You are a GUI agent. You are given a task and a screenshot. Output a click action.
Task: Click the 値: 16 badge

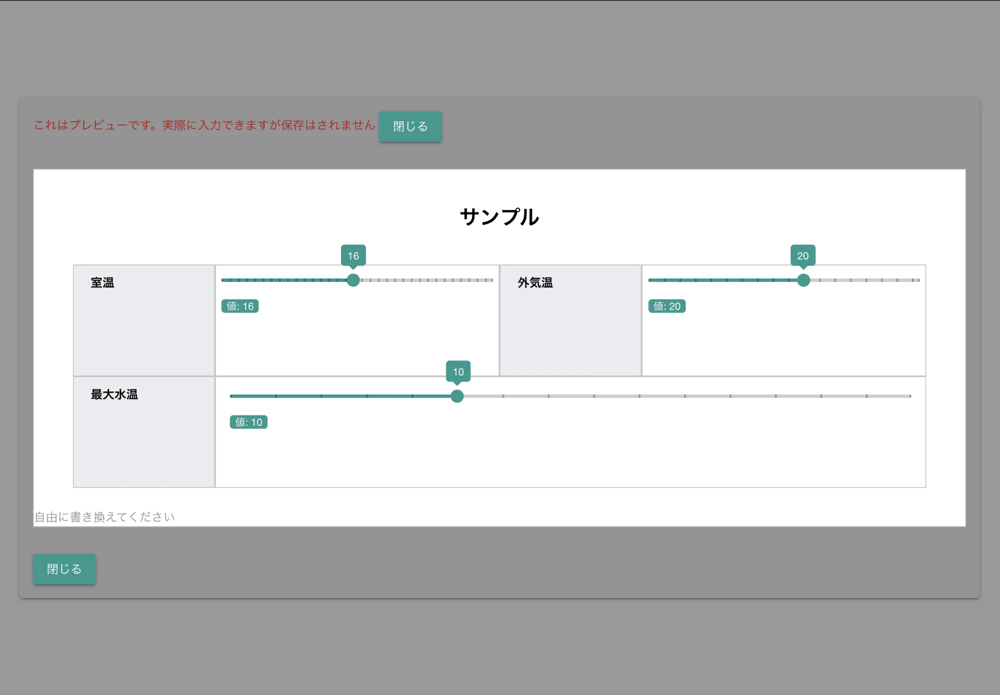coord(240,306)
